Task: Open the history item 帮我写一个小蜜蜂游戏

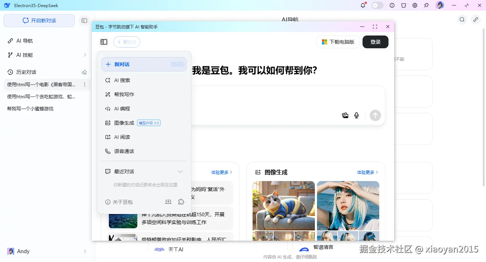Action: click(x=30, y=108)
